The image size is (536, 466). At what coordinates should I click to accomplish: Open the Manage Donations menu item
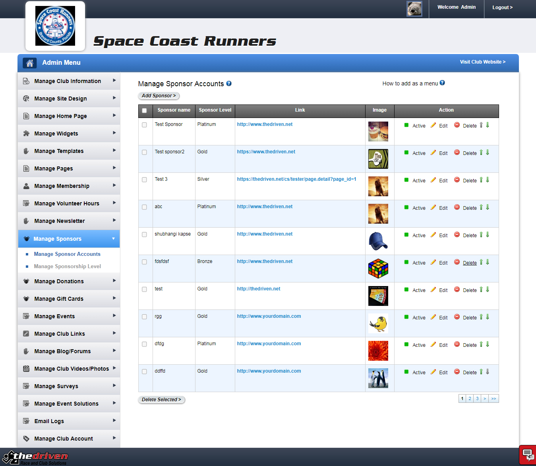[x=59, y=281]
